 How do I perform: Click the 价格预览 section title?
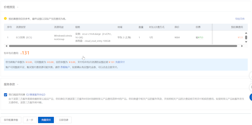(9, 7)
